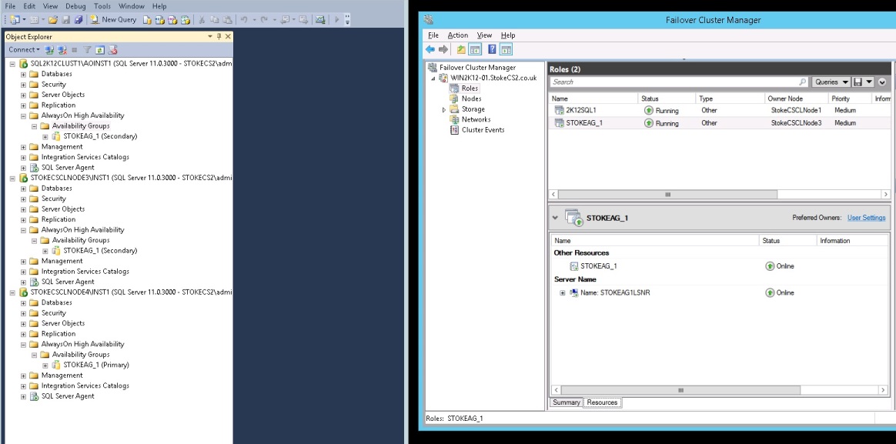The image size is (896, 444).
Task: Open the Queries dropdown in Roles pane
Action: click(831, 82)
